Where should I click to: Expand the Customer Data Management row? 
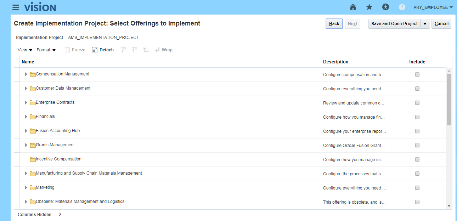(x=26, y=89)
